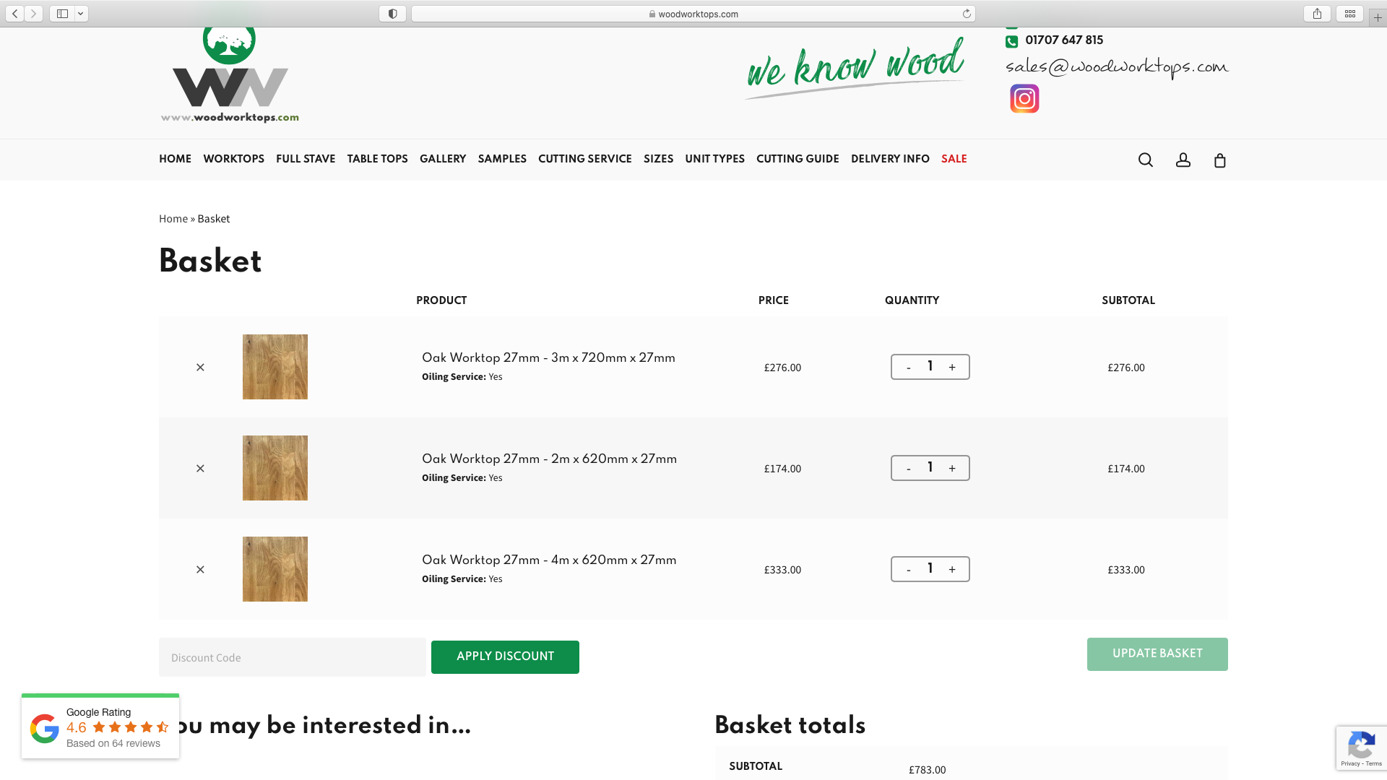Open Oak Worktop 2m x 620mm product link
This screenshot has height=780, width=1387.
(x=549, y=459)
